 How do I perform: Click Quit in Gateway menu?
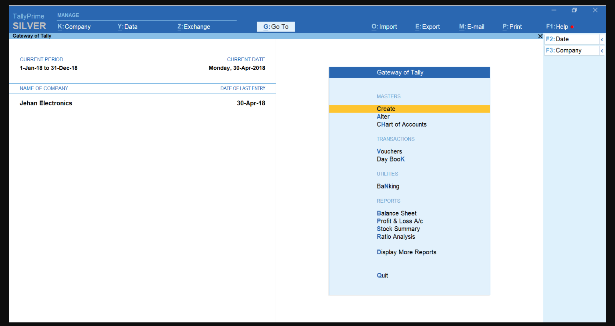(382, 276)
